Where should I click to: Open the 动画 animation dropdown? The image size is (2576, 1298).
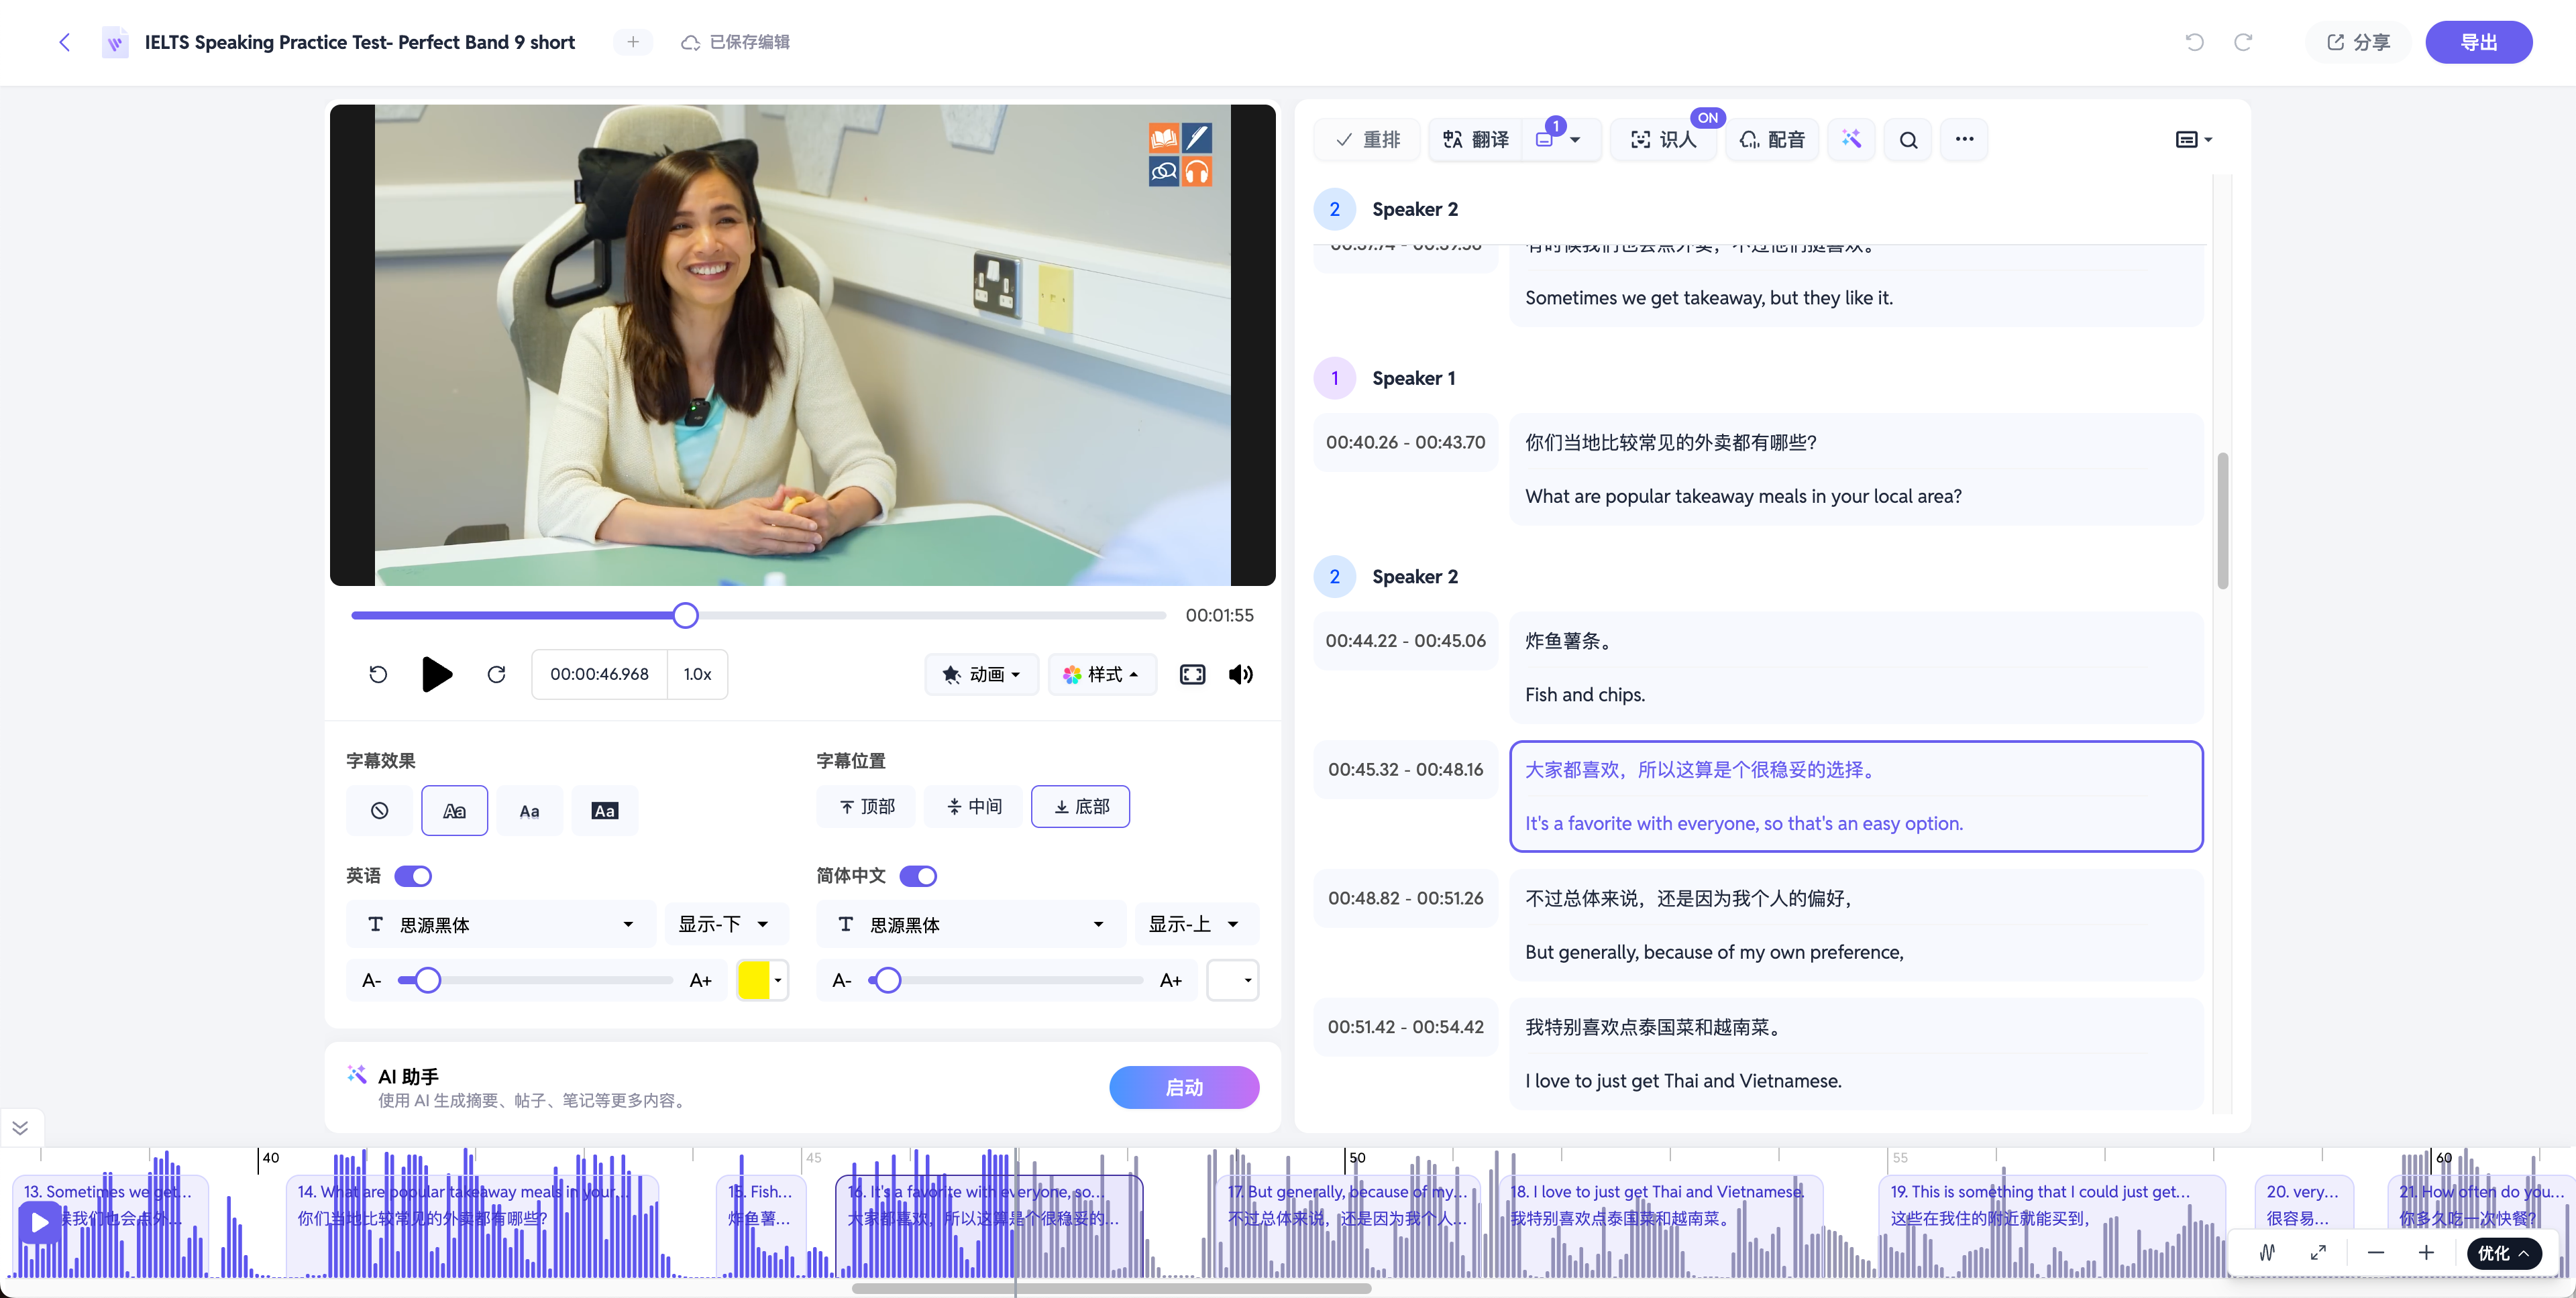(x=981, y=674)
